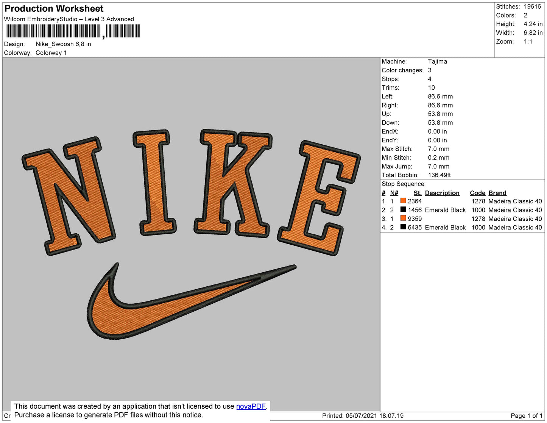The height and width of the screenshot is (423, 547).
Task: Select the design name 'Nike_Swoosh 6,8 in'
Action: point(63,44)
